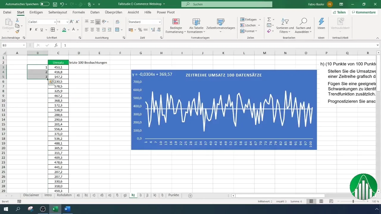Click the text orientation icon
Screen dimensions: 381x214
[x=104, y=22]
